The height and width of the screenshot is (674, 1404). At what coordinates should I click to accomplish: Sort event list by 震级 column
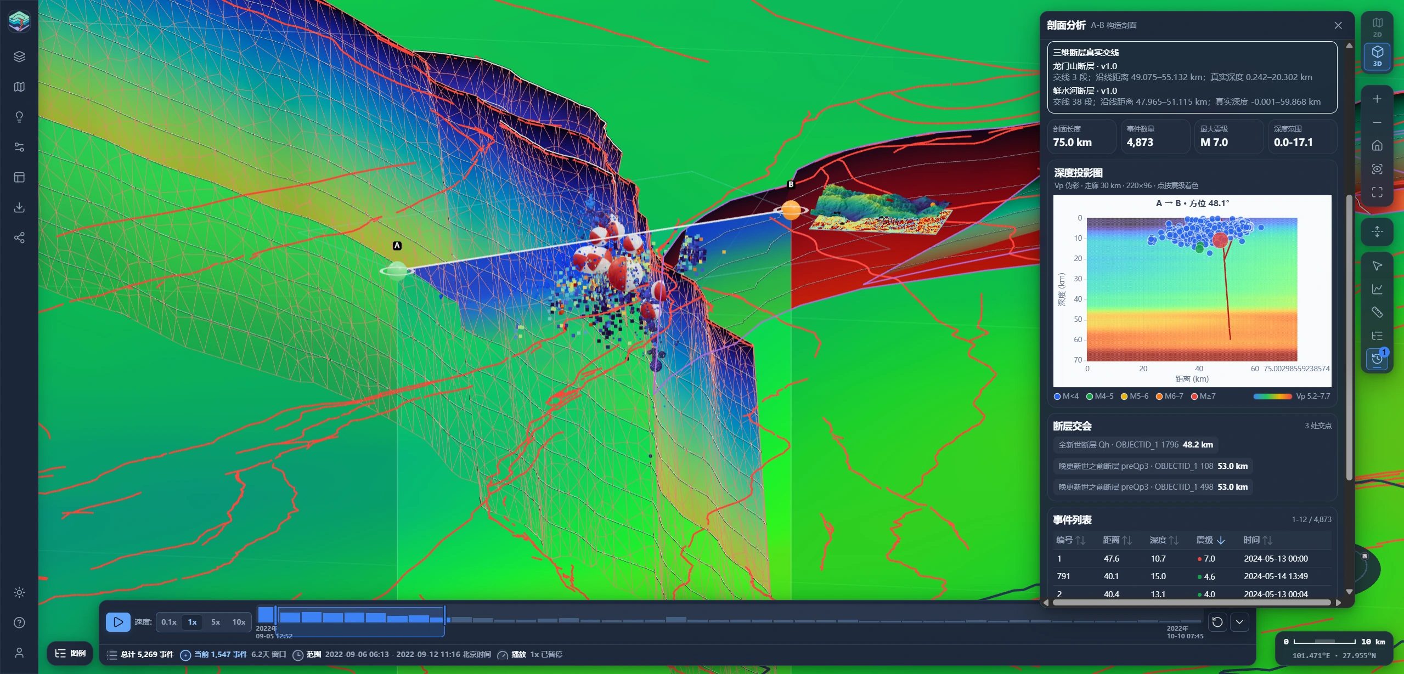1210,540
